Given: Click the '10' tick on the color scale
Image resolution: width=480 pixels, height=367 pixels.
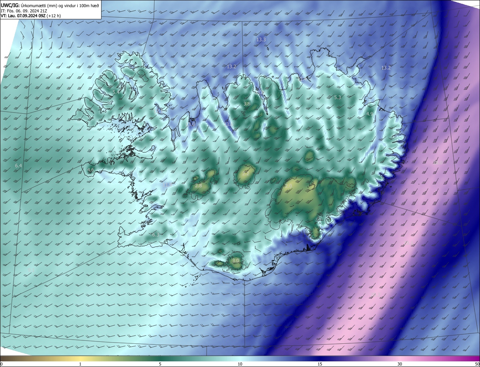Looking at the screenshot, I should point(240,364).
